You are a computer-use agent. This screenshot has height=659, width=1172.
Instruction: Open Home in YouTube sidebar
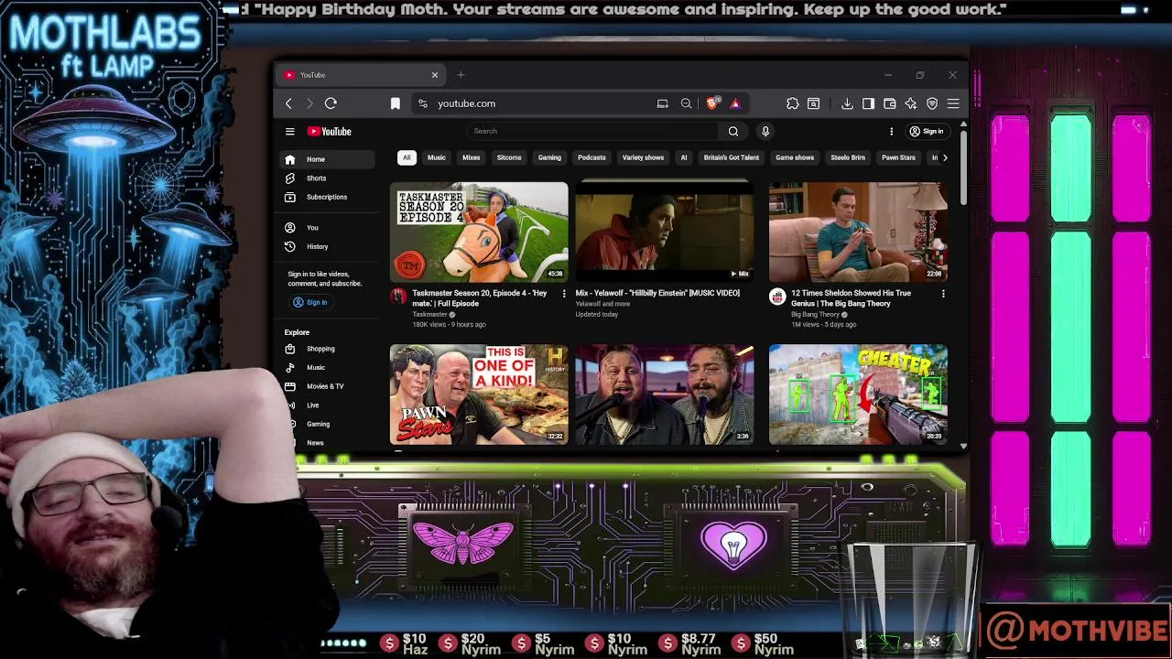click(x=328, y=159)
